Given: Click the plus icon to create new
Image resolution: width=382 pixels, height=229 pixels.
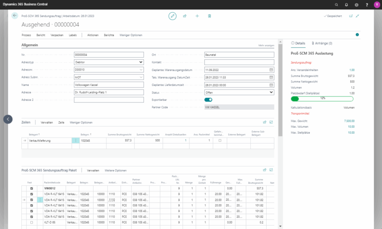Looking at the screenshot, I should pyautogui.click(x=197, y=16).
